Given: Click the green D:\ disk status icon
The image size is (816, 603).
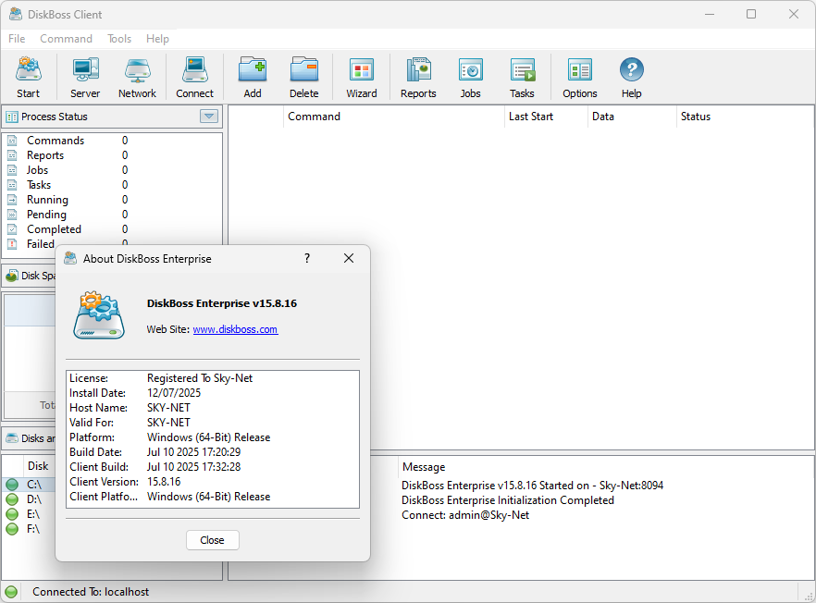Looking at the screenshot, I should pyautogui.click(x=12, y=499).
